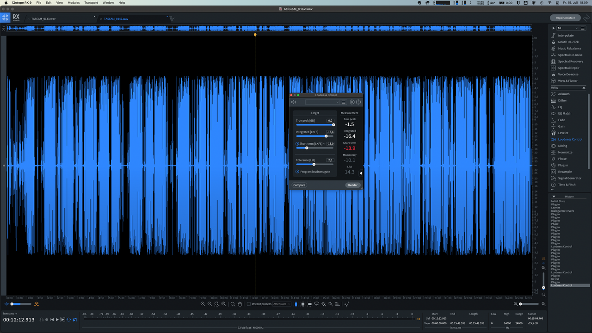This screenshot has height=333, width=592.
Task: Enable the Instant process checkbox
Action: (249, 304)
